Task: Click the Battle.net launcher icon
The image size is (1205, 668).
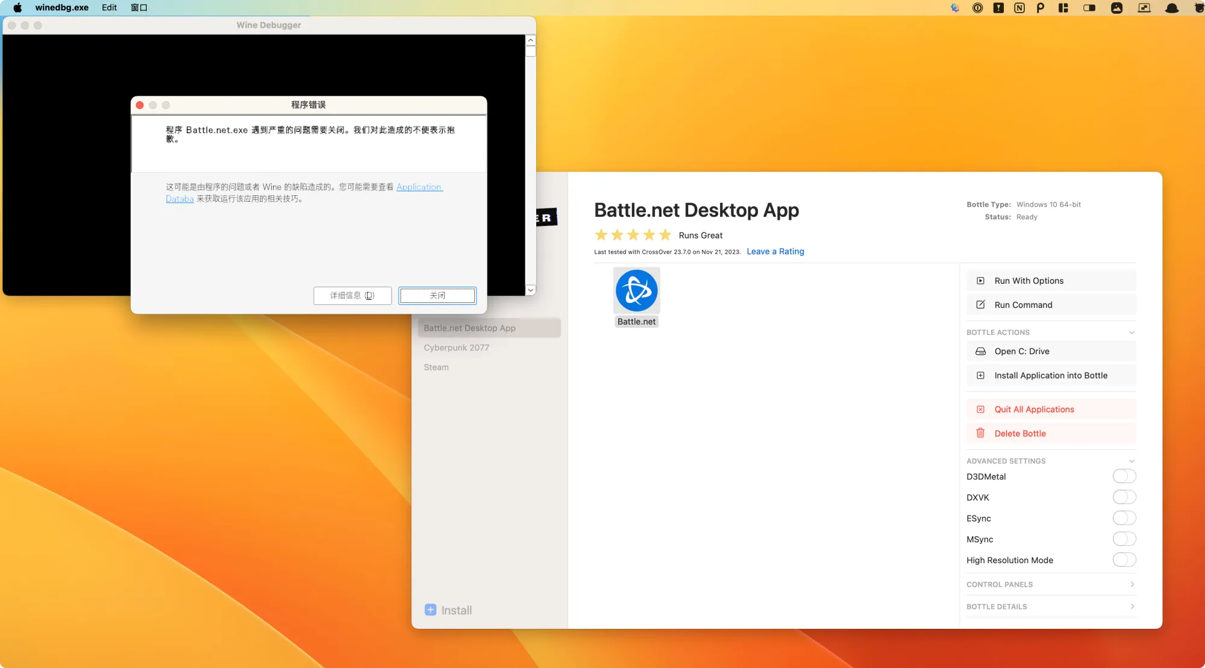Action: pos(636,291)
